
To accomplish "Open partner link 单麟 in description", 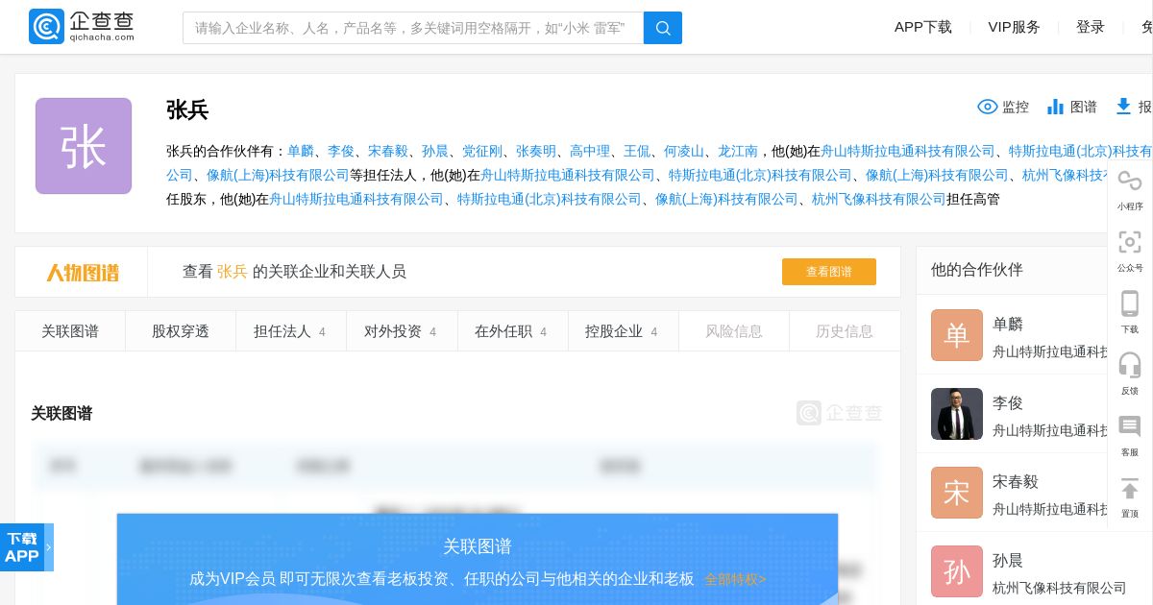I will [301, 151].
